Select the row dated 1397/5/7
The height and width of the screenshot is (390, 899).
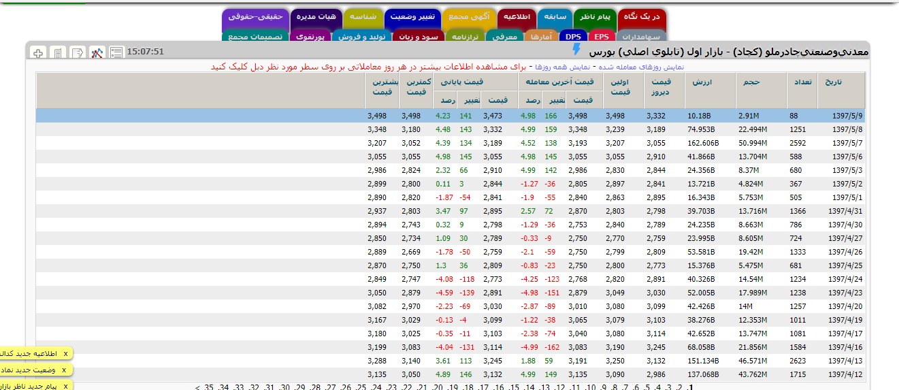451,142
